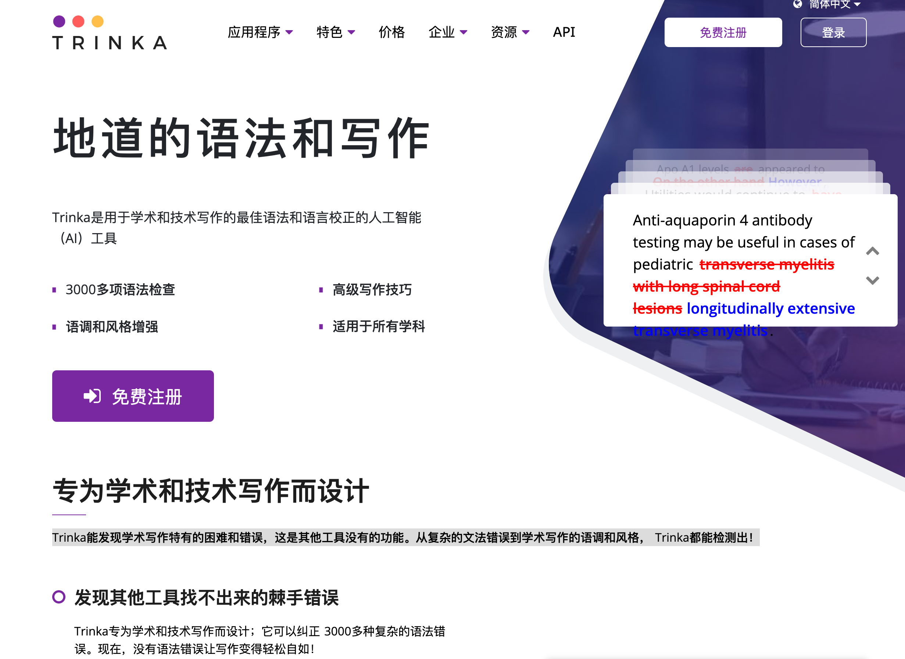Show previous example with up chevron

click(x=872, y=251)
